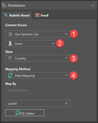Switch to the Email tab
This screenshot has height=123, width=98.
42,15
